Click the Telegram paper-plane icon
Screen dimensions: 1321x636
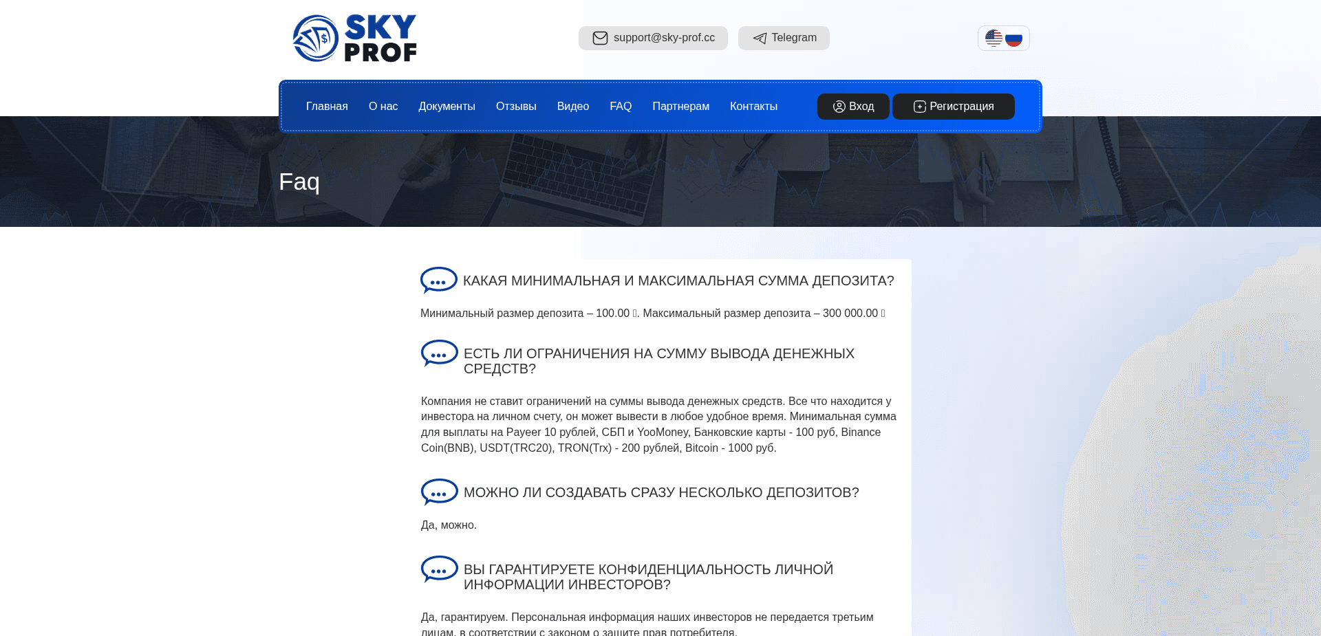pyautogui.click(x=759, y=38)
